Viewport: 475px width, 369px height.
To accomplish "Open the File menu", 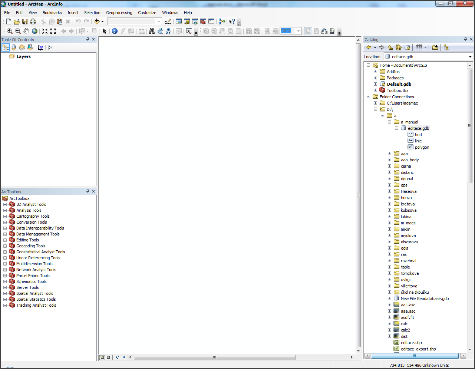I will click(x=7, y=13).
